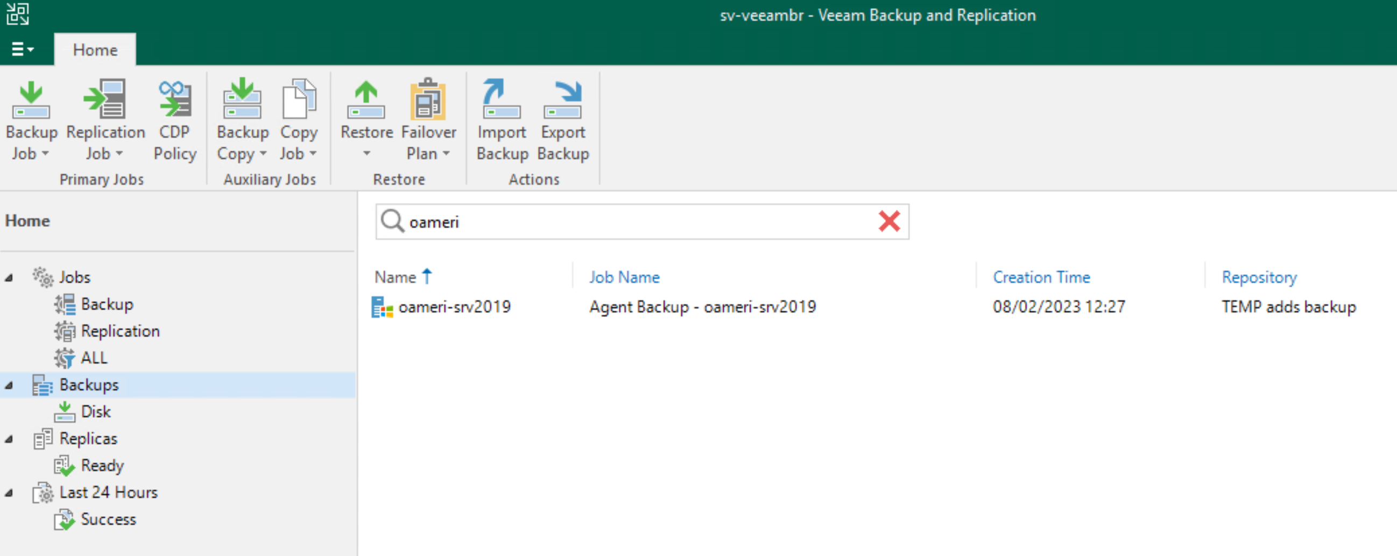The width and height of the screenshot is (1397, 556).
Task: Click the oameri-srv2019 Windows server icon
Action: [382, 307]
